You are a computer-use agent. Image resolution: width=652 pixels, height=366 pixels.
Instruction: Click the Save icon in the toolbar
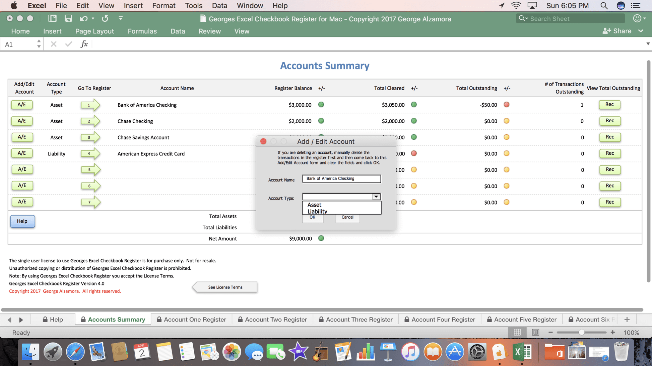(x=68, y=18)
